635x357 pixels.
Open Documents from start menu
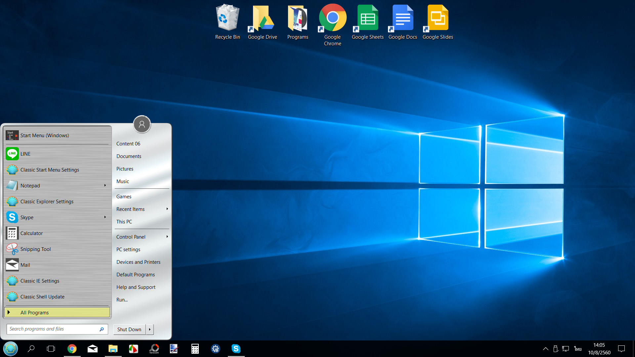[129, 156]
